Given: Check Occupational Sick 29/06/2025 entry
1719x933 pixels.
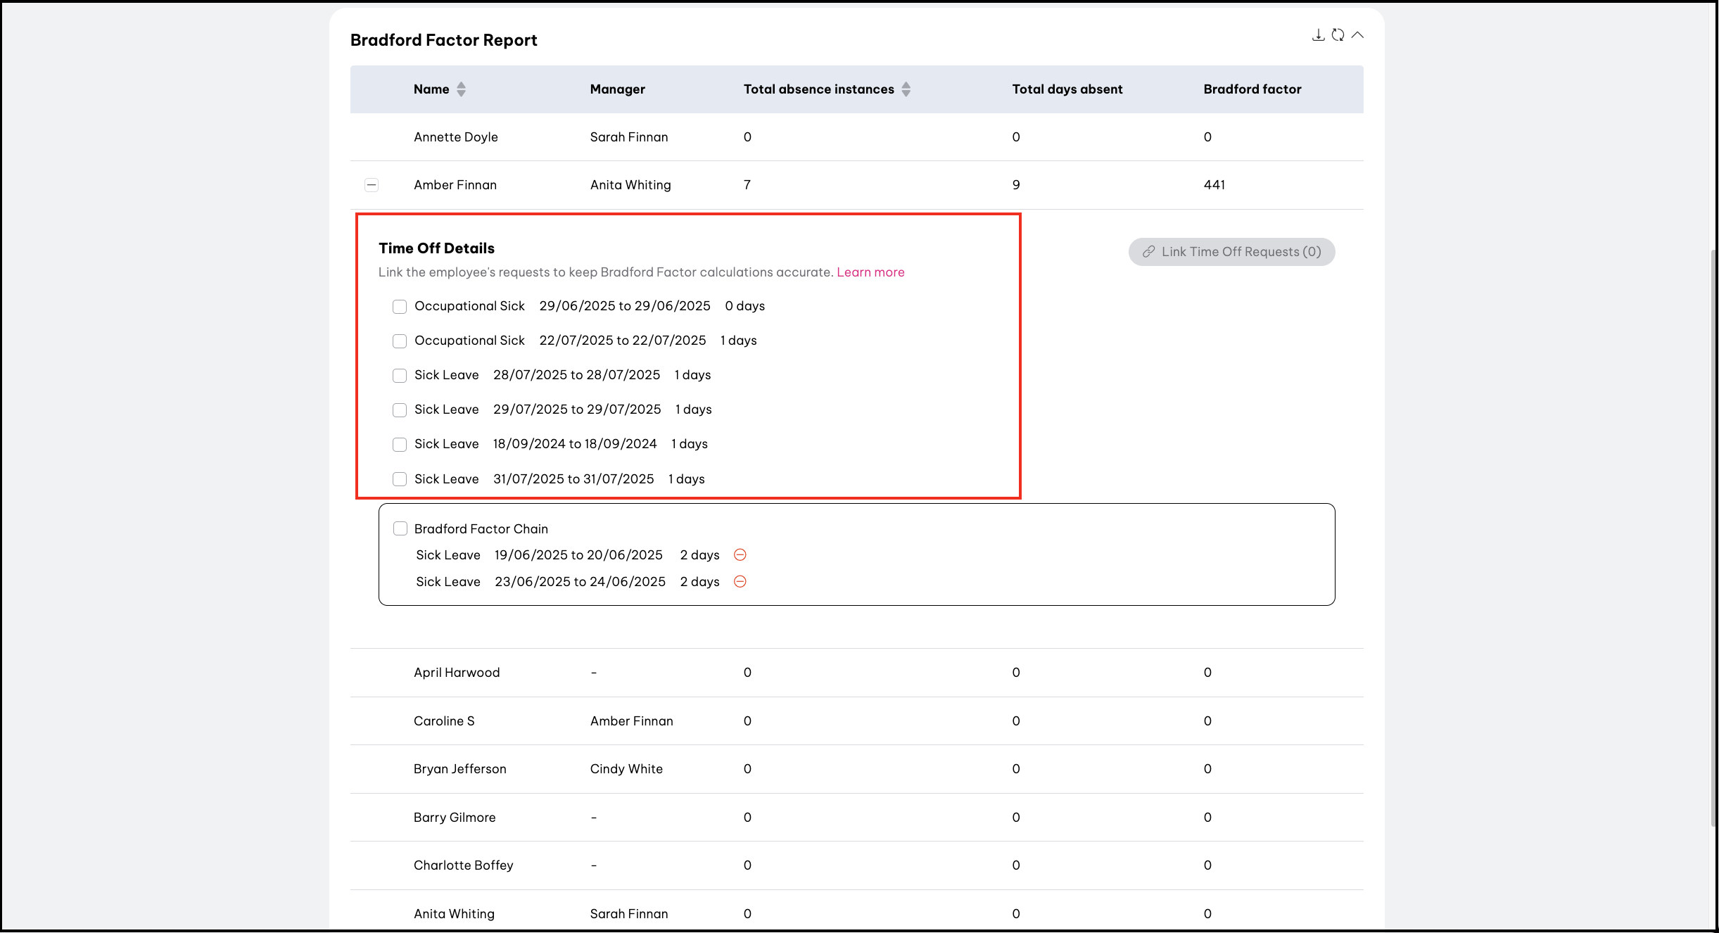Looking at the screenshot, I should [x=400, y=307].
